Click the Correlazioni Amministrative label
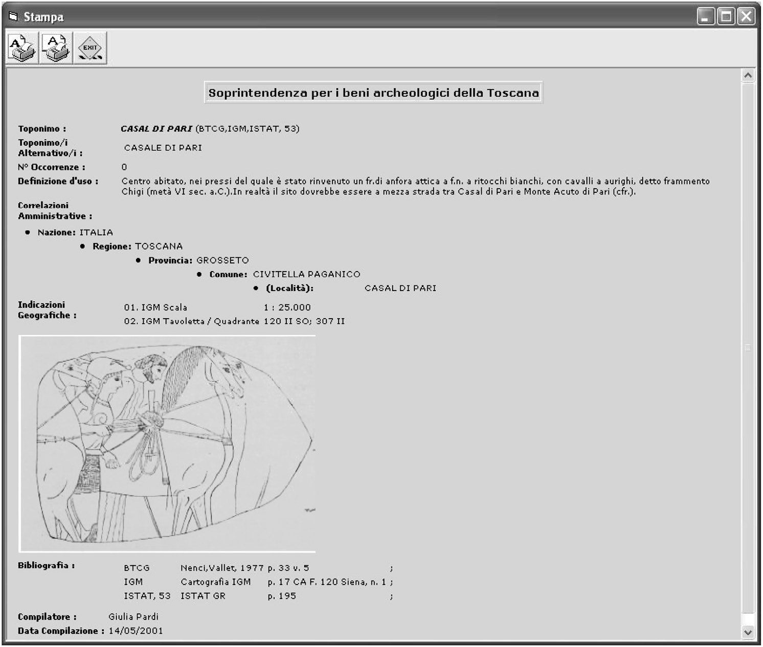This screenshot has height=647, width=763. click(55, 211)
